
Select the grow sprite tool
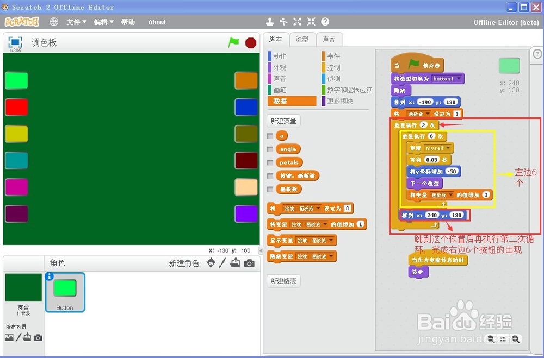point(297,22)
